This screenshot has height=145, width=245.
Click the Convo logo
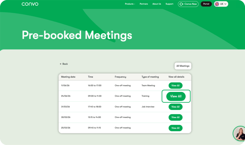click(x=30, y=4)
